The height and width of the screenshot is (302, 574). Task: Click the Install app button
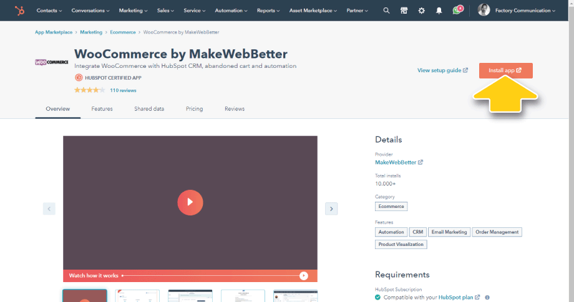click(505, 70)
